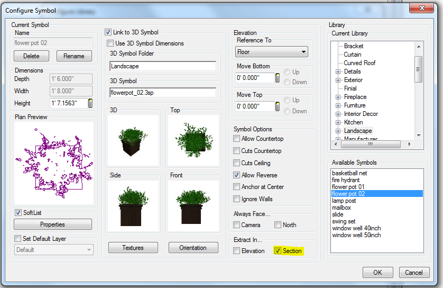Enable Allow Countertop option

click(x=236, y=139)
